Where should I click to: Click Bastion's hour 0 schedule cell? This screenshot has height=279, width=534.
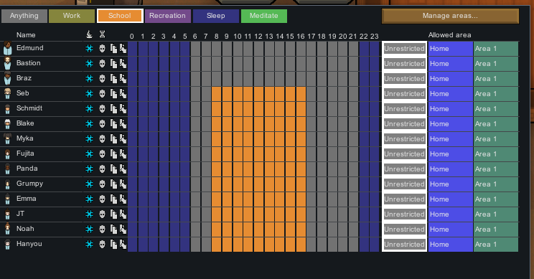(132, 64)
